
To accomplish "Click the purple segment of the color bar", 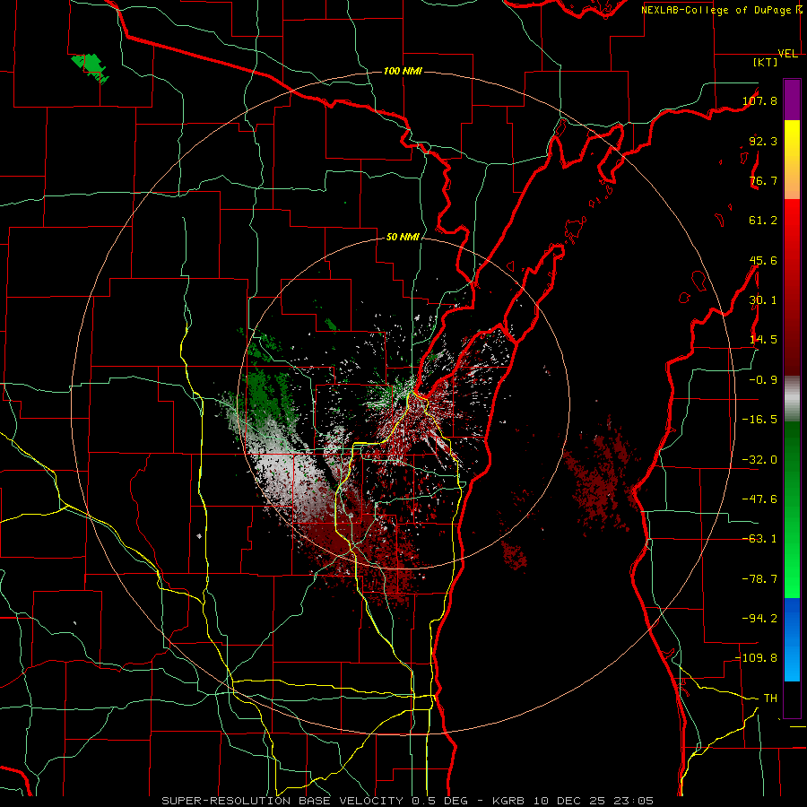I will tap(792, 100).
